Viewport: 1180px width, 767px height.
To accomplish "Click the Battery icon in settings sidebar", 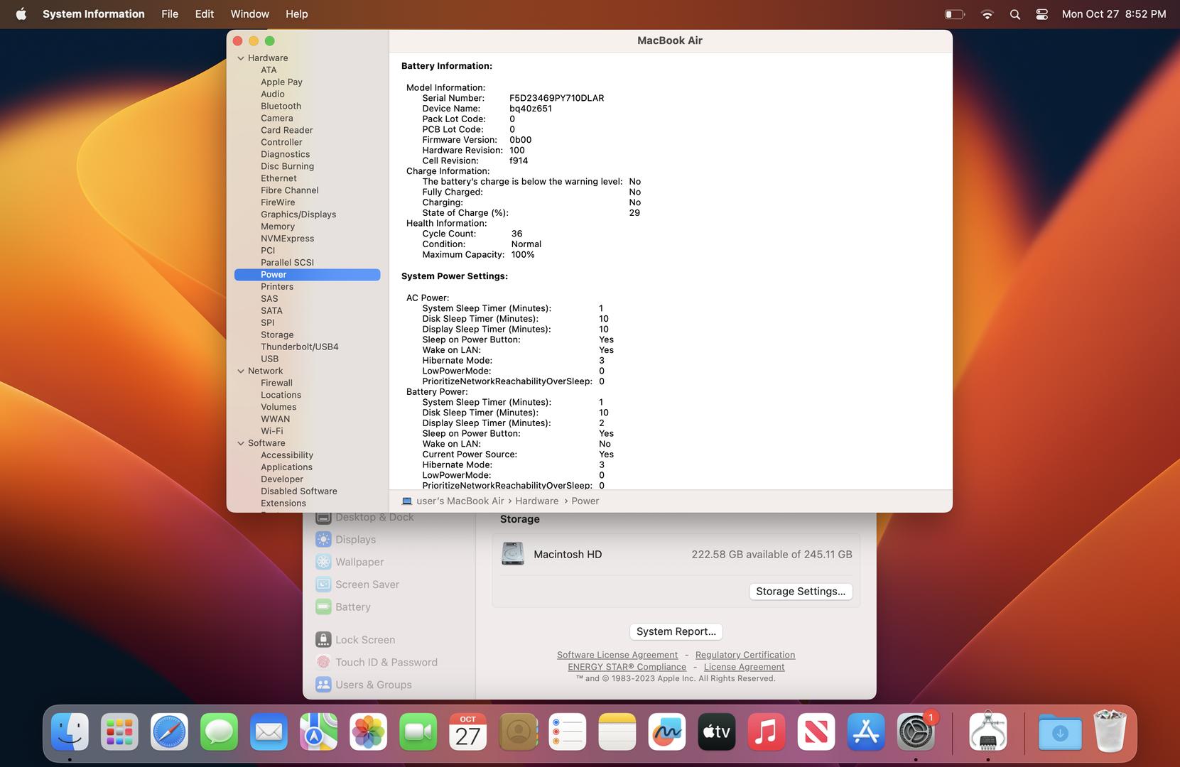I will click(x=323, y=607).
